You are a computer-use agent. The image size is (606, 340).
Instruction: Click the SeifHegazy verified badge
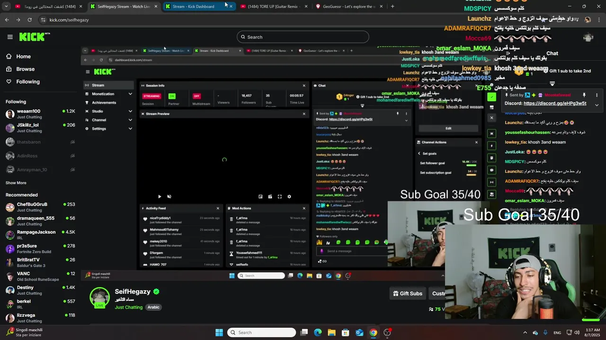pos(156,292)
